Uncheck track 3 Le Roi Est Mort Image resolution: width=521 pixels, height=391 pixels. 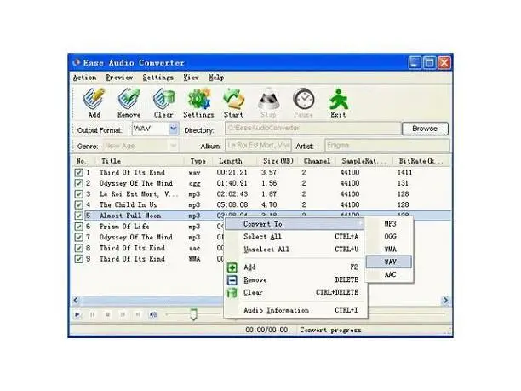[78, 194]
